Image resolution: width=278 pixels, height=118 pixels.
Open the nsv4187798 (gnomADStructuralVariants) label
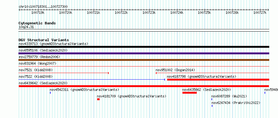click(x=201, y=76)
